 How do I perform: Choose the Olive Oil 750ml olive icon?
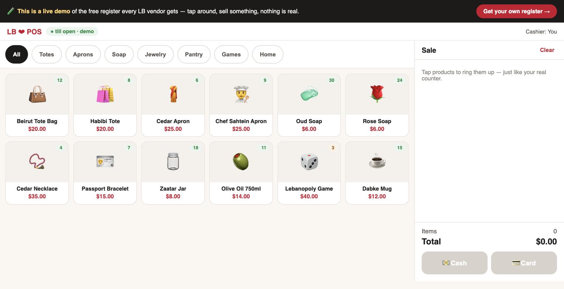(241, 161)
